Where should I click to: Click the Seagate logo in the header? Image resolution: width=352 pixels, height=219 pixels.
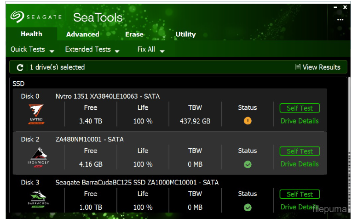[36, 17]
